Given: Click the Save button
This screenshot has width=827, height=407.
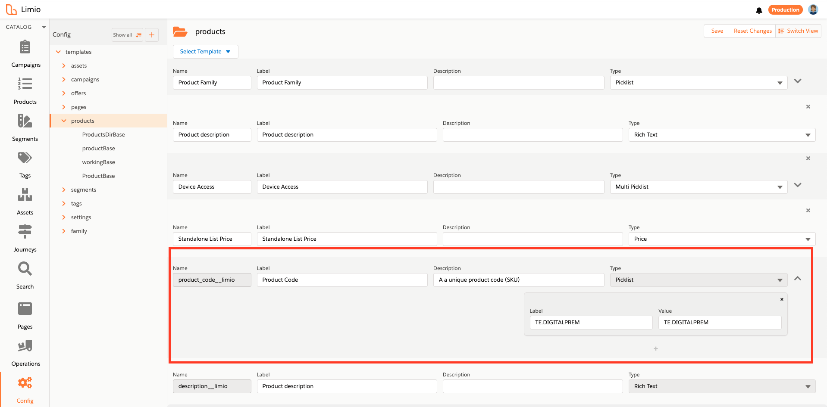Looking at the screenshot, I should [717, 31].
